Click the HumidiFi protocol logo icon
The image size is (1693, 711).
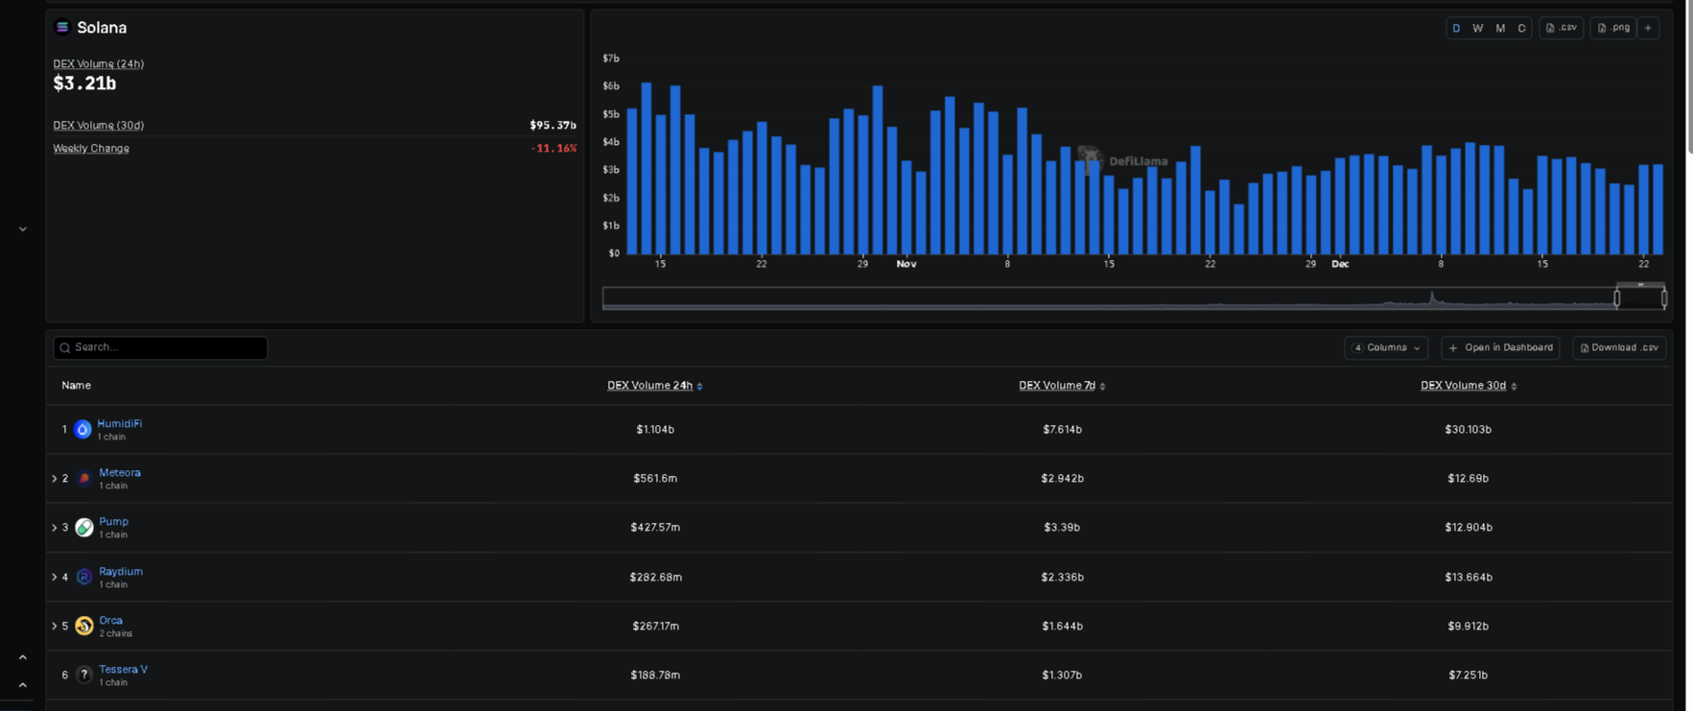tap(82, 430)
